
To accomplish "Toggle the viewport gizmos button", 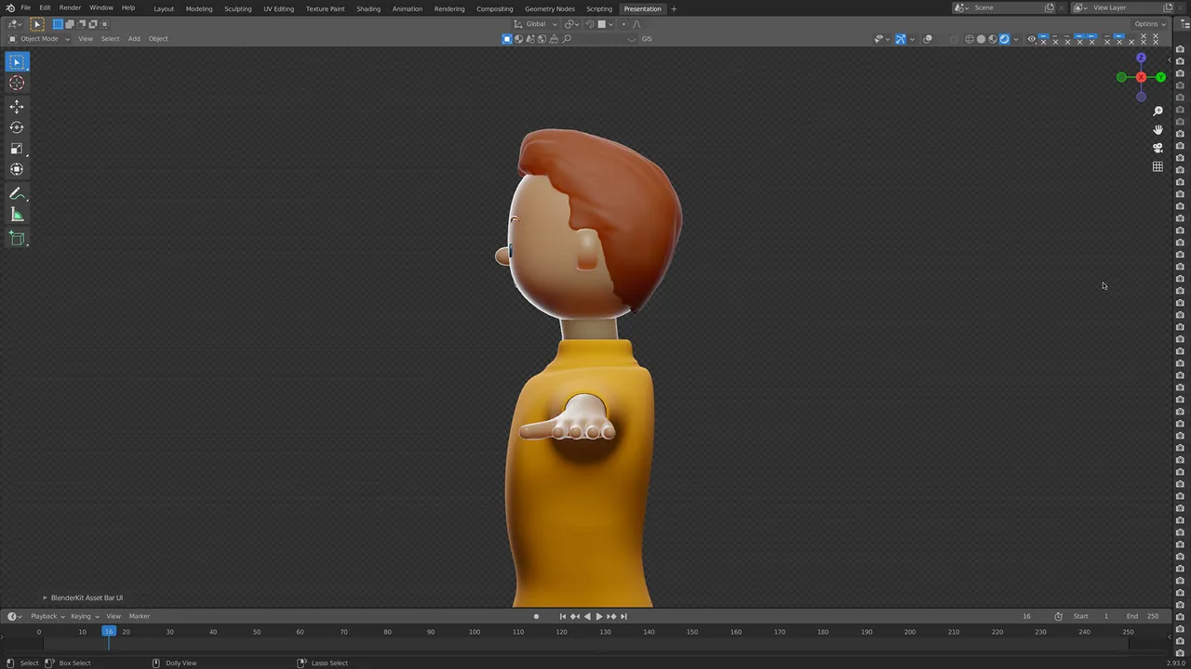I will (x=901, y=39).
